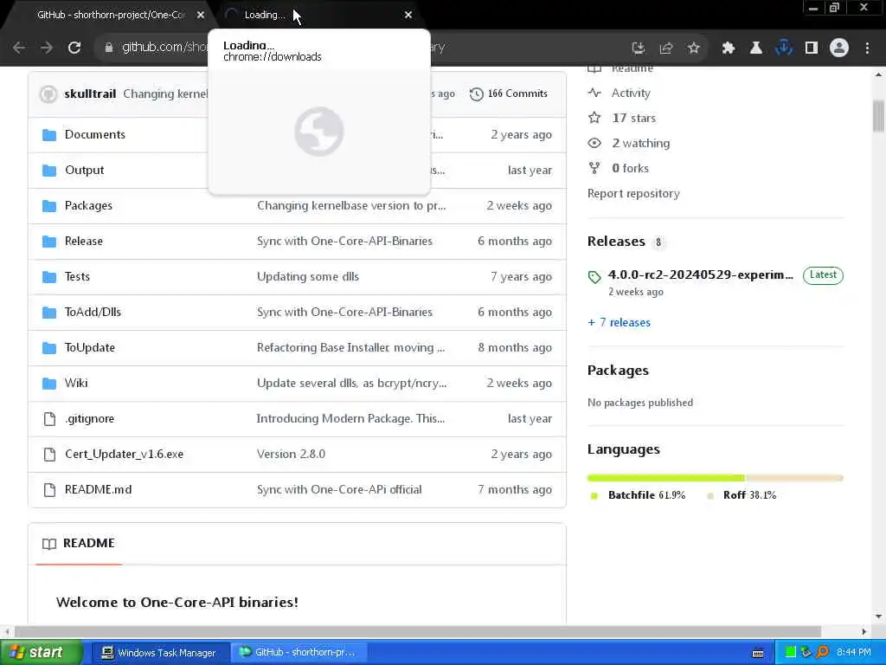This screenshot has height=665, width=886.
Task: Click the horizontal scrollbar thumb
Action: pyautogui.click(x=418, y=631)
